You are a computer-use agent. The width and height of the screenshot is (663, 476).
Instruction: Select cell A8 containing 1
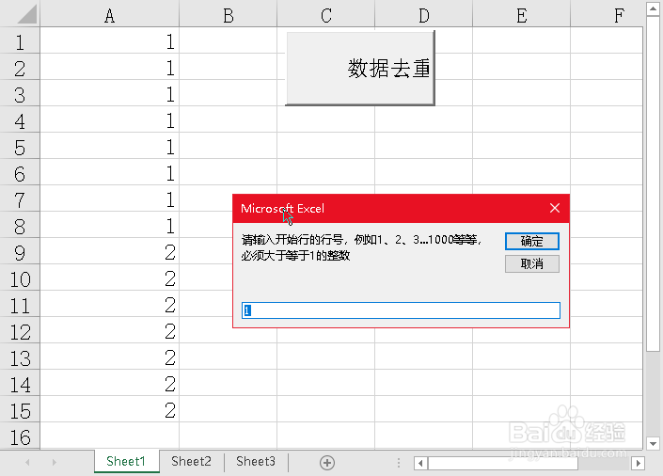tap(109, 226)
